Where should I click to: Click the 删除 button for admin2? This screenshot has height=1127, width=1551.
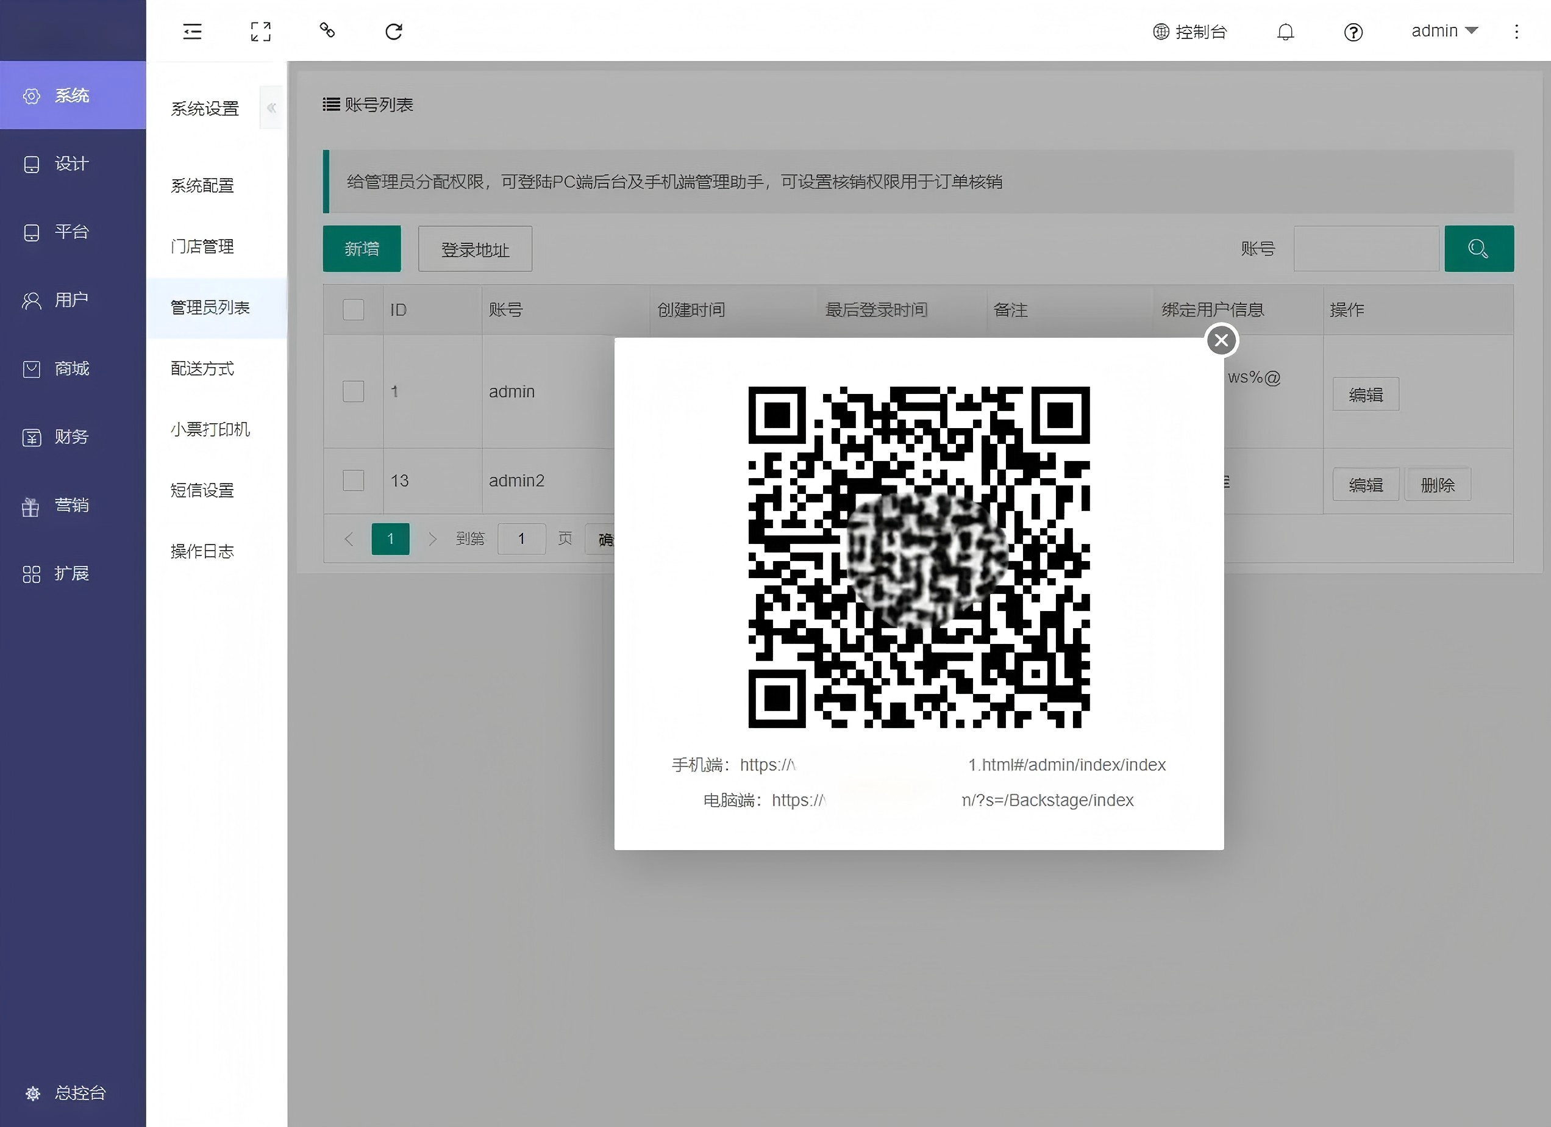pyautogui.click(x=1438, y=485)
